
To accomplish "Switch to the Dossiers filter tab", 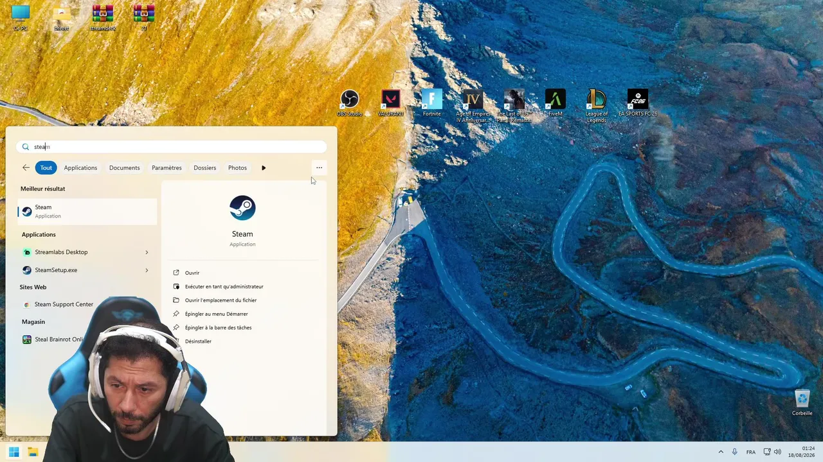I will 204,167.
